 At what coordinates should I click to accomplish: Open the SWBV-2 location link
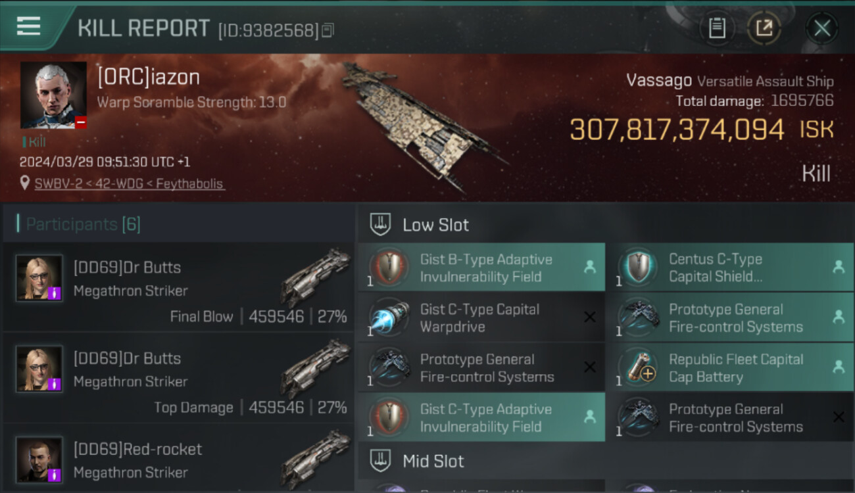(130, 184)
